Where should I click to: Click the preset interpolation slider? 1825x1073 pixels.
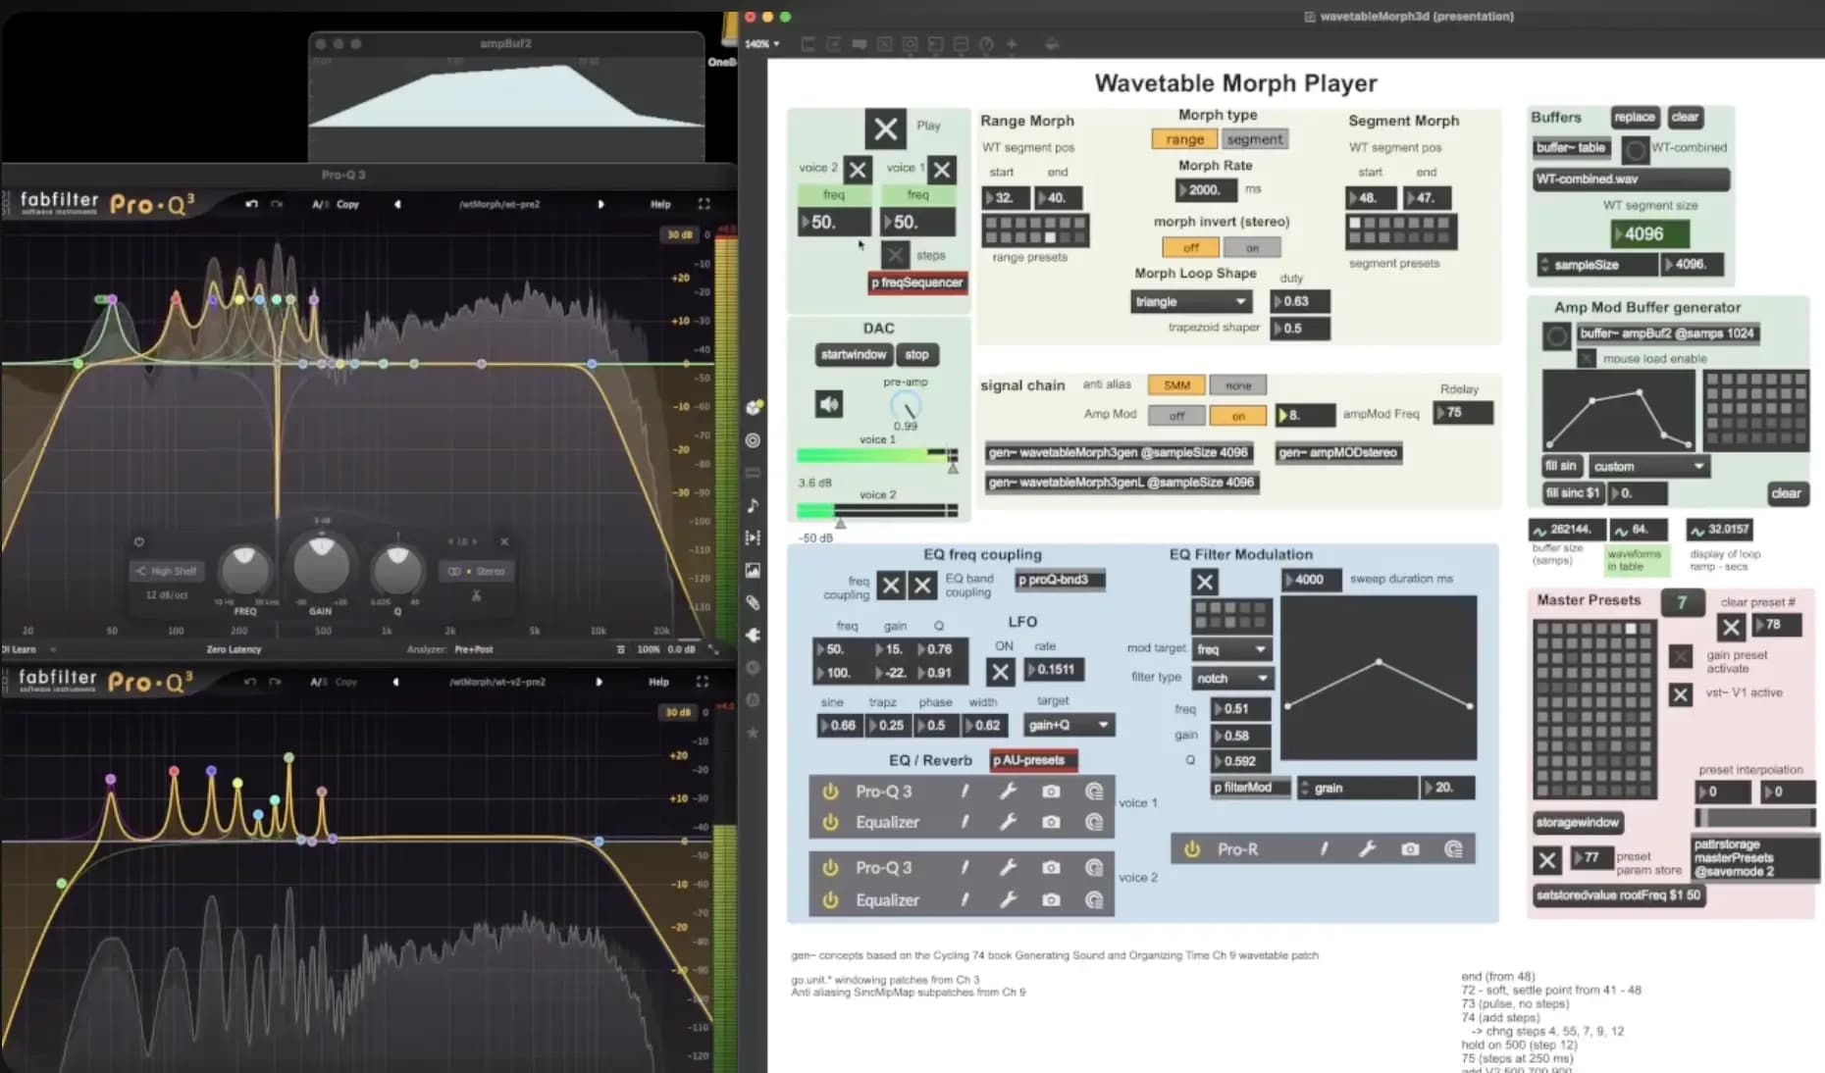1755,818
